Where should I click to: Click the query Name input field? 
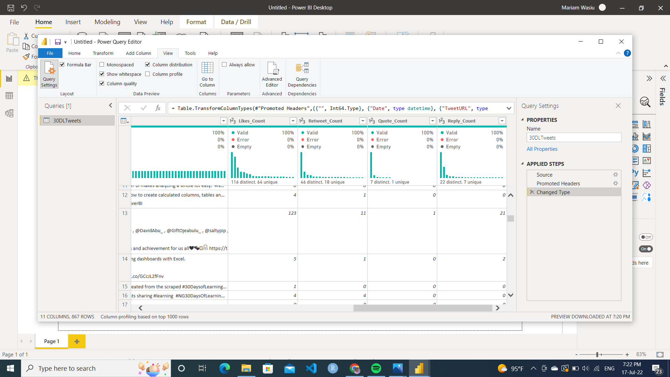click(x=574, y=138)
